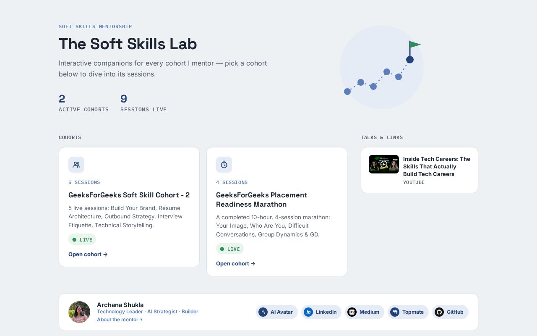Click Archana Shukla's profile photo

[79, 312]
